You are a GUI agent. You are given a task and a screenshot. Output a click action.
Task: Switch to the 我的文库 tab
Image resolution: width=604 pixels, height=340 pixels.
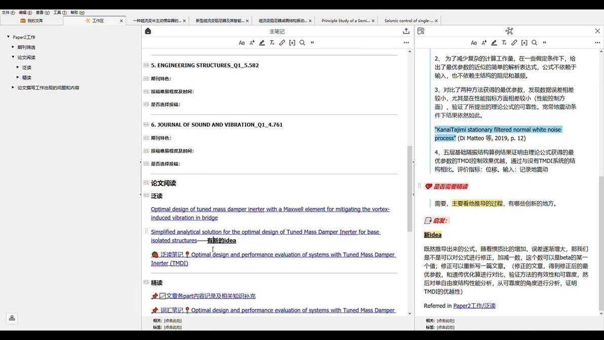31,21
